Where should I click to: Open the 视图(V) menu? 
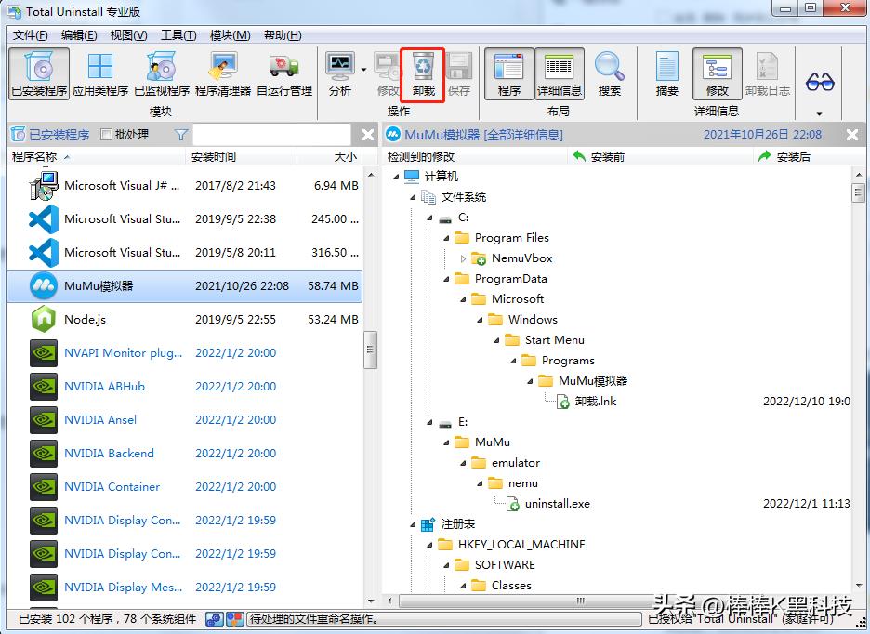tap(128, 35)
